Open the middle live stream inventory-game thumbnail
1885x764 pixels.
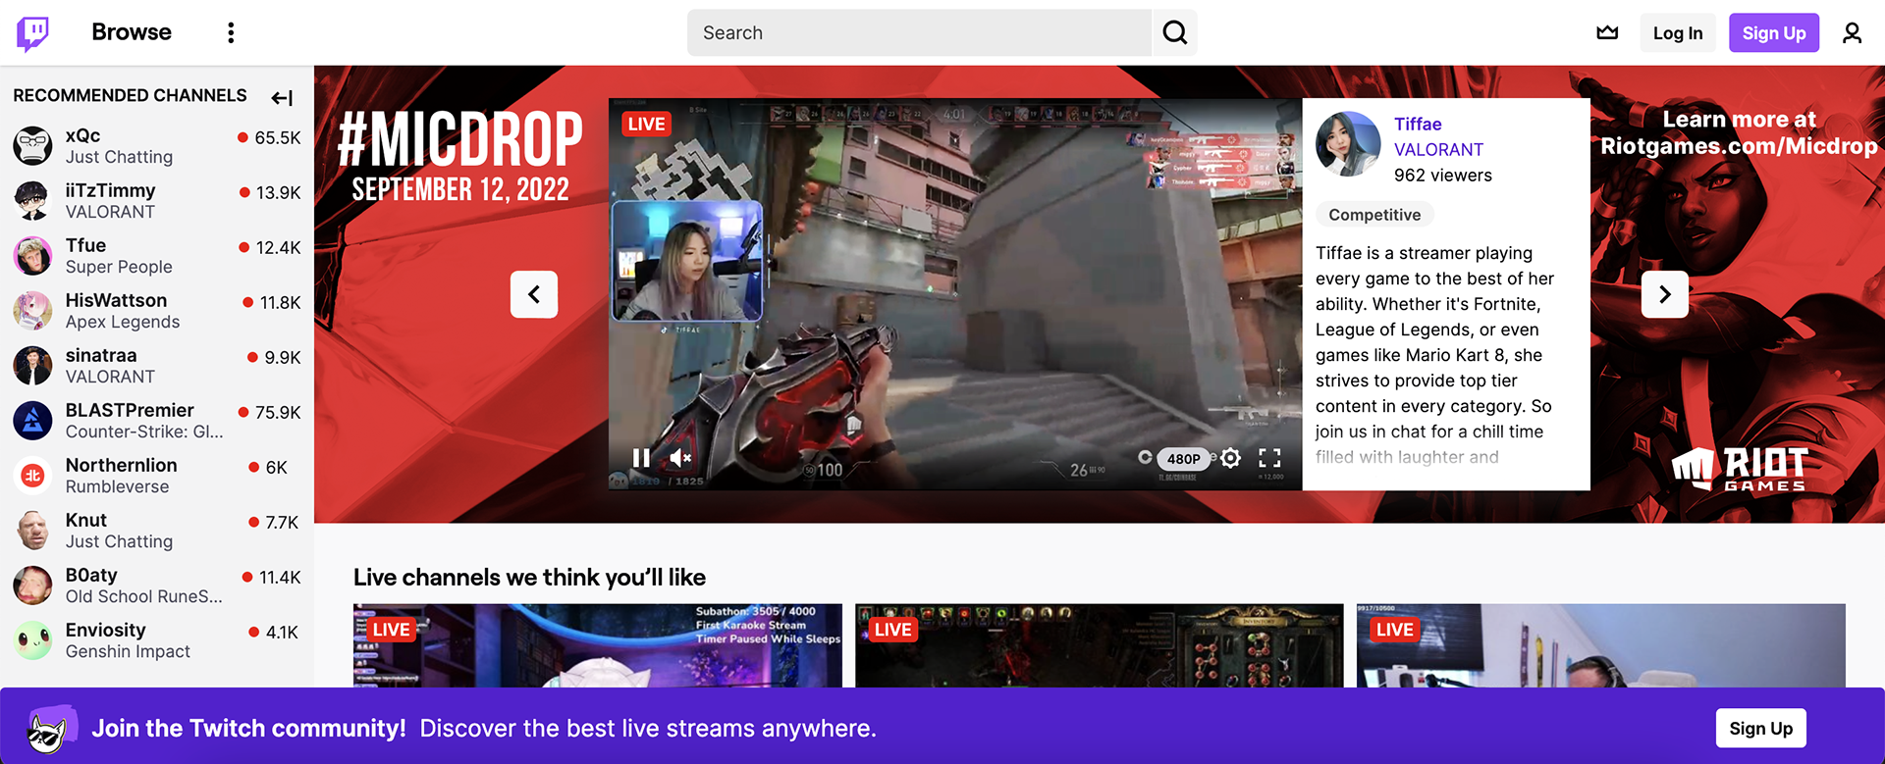click(1100, 645)
